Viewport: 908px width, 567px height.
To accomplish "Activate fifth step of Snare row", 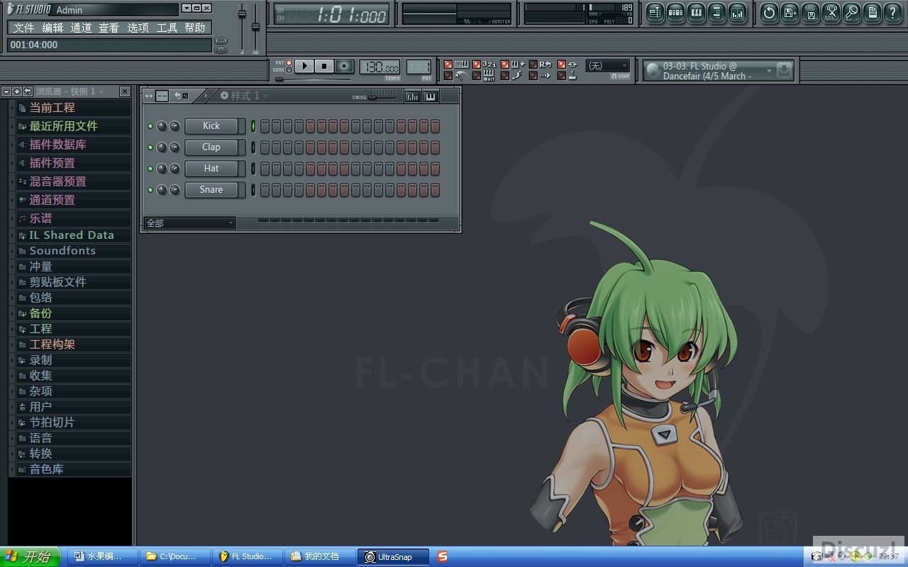I will click(x=310, y=190).
